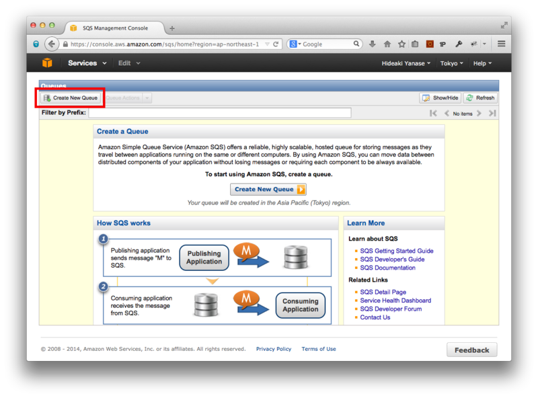
Task: Click the greyed Queue Actions button
Action: (123, 98)
